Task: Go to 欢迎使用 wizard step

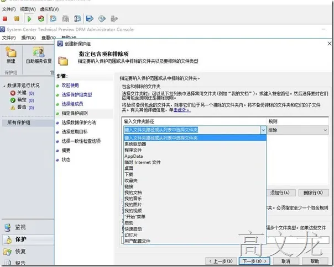Action: (x=70, y=86)
